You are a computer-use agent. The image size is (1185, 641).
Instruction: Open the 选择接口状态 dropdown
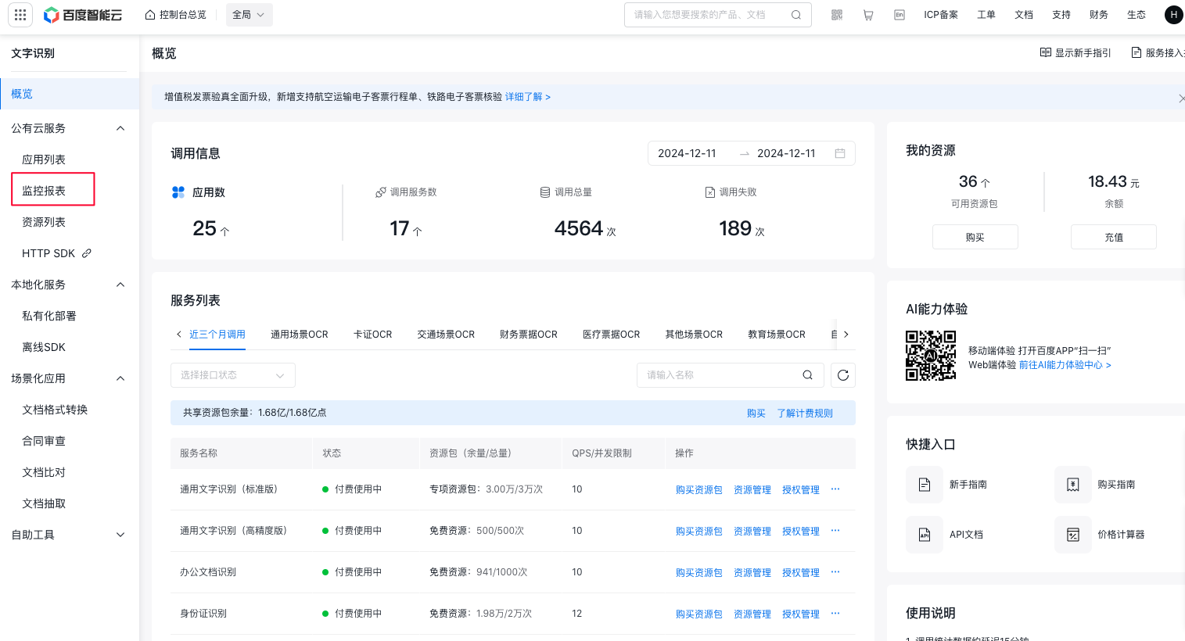click(233, 375)
